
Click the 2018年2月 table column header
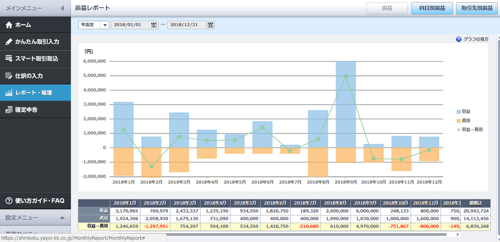tap(155, 203)
